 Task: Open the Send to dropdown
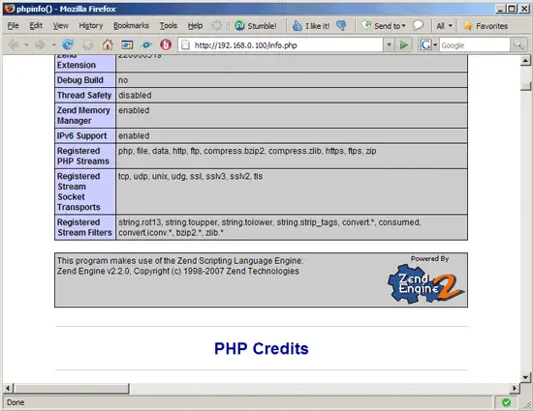(x=384, y=26)
